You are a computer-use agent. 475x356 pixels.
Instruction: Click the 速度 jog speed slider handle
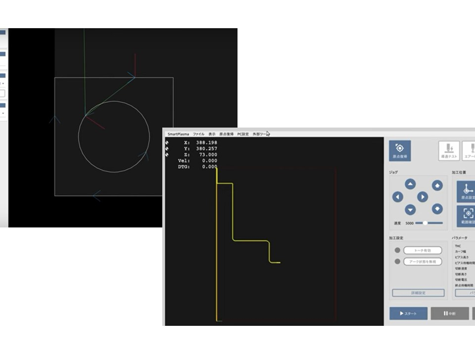(x=425, y=223)
